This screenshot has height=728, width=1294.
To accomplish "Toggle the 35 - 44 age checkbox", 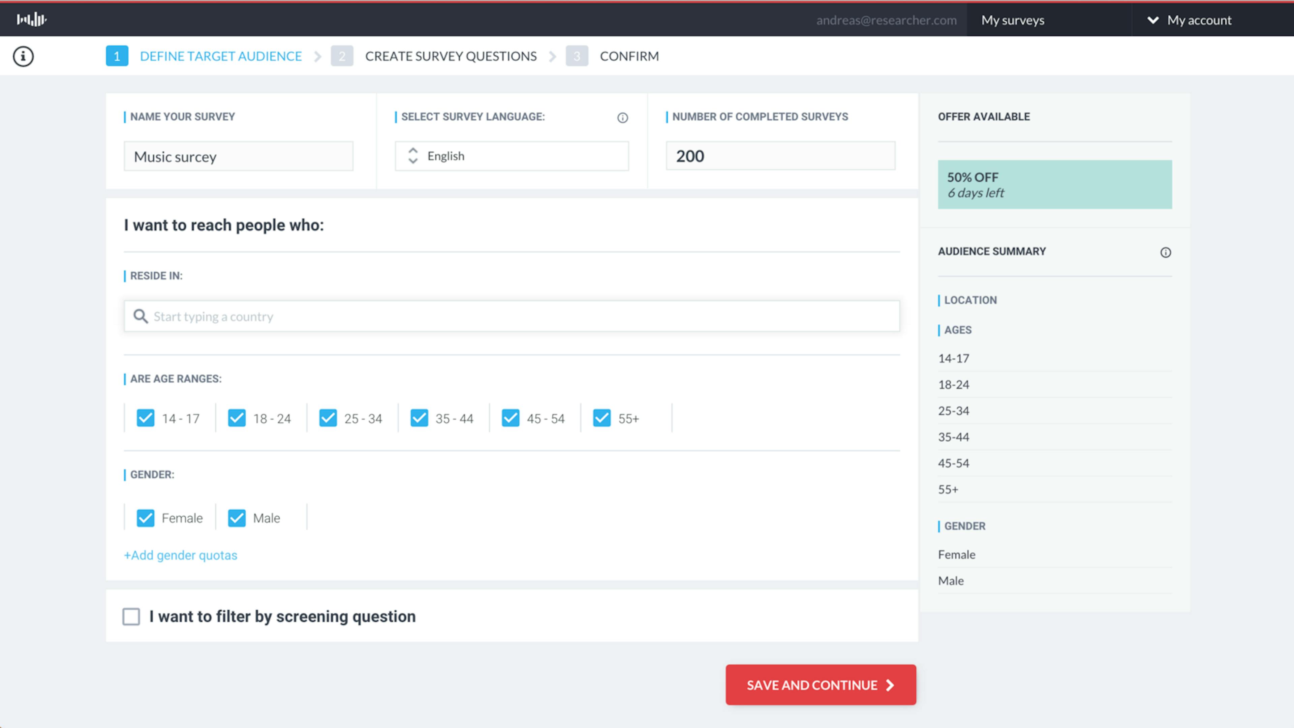I will [420, 418].
